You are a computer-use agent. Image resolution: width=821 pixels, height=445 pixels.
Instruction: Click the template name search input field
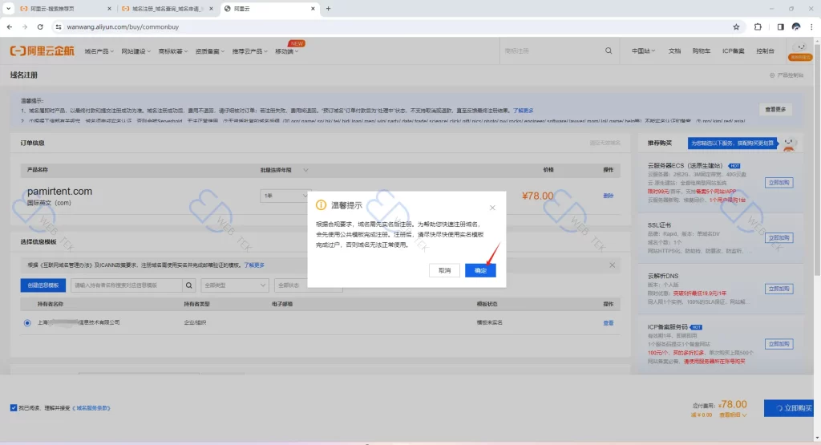(x=126, y=285)
